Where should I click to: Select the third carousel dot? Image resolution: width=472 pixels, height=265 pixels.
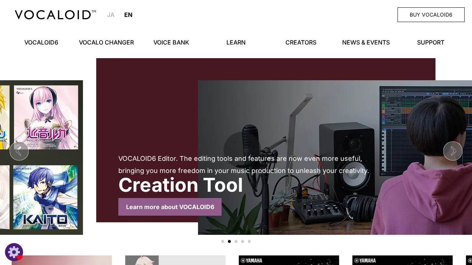(x=236, y=241)
